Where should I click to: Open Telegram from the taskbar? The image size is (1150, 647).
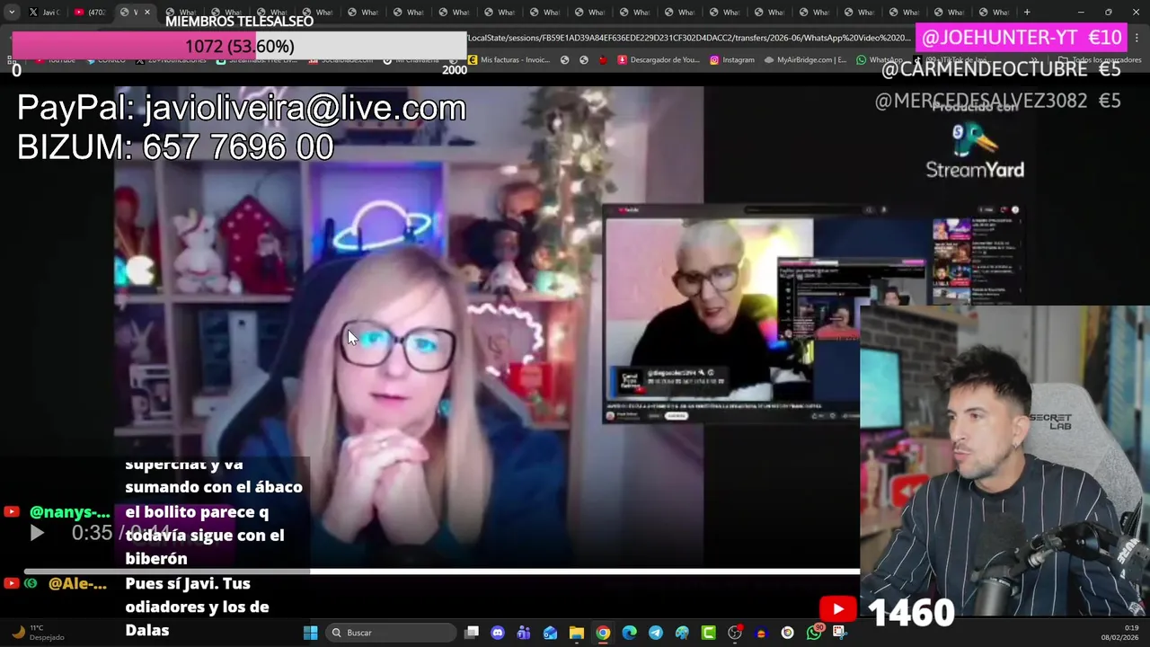(x=656, y=633)
